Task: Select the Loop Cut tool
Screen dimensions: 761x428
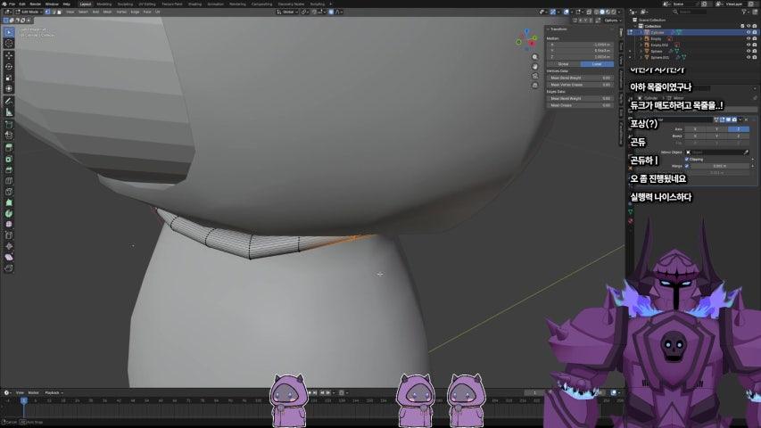Action: [x=9, y=181]
